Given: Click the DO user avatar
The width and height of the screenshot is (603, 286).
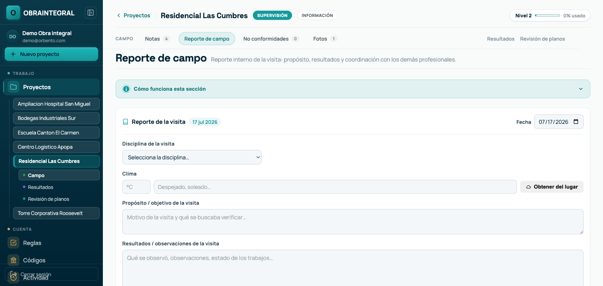Looking at the screenshot, I should pos(13,36).
